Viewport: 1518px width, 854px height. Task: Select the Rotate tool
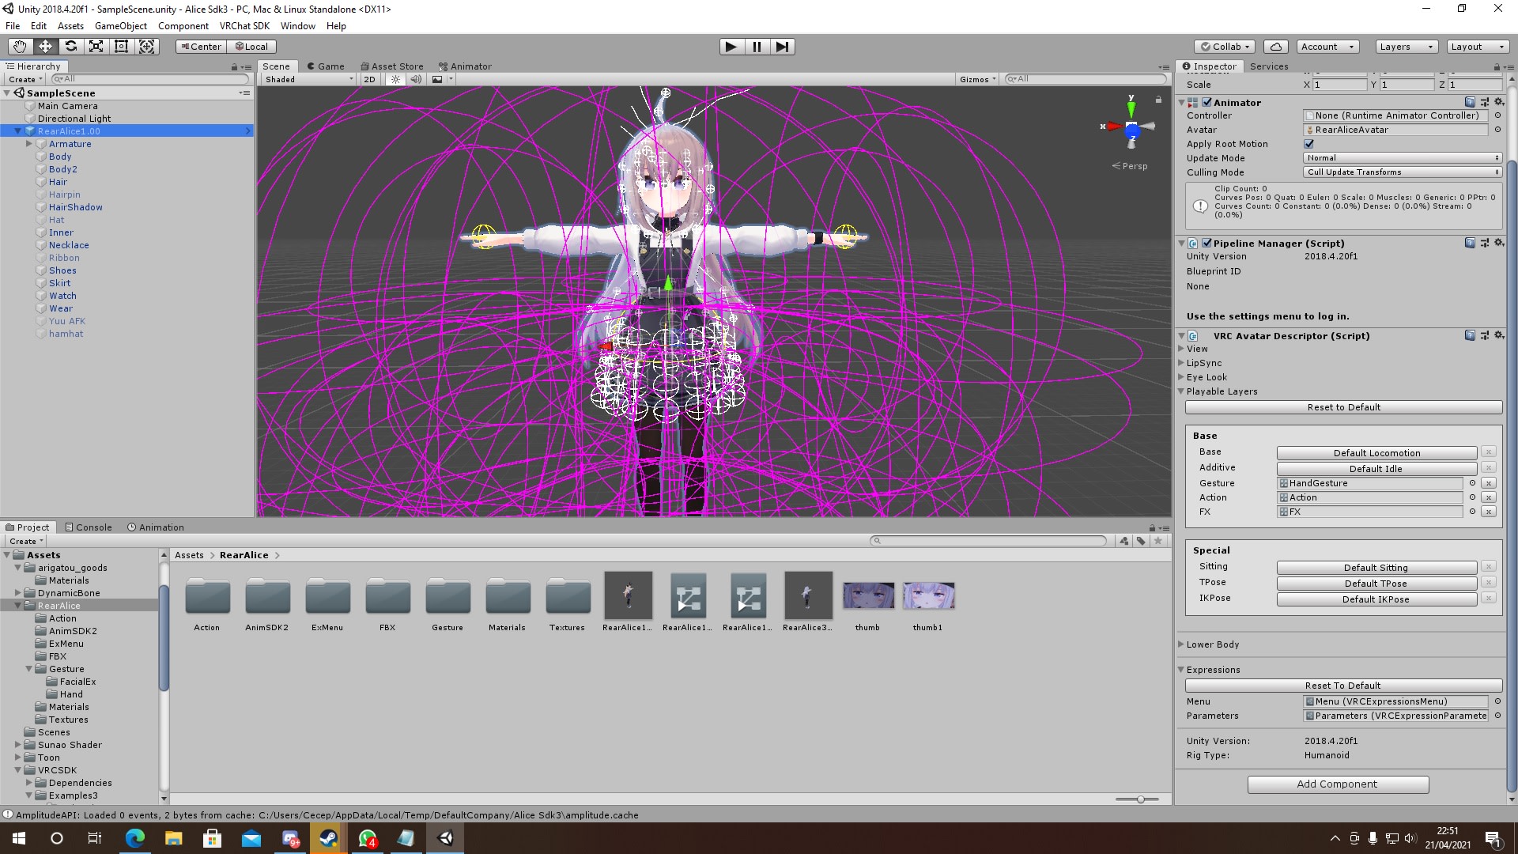click(70, 47)
